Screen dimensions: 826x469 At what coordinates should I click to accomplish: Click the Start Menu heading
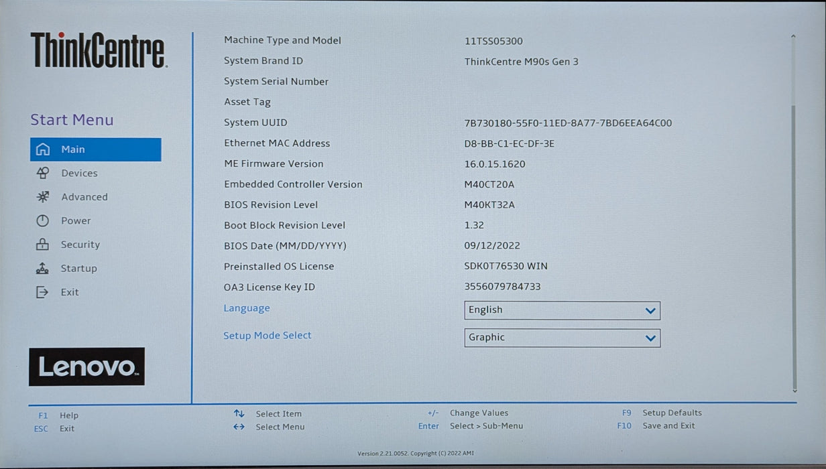coord(72,120)
